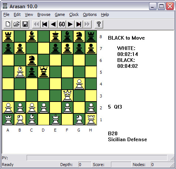176x169 pixels.
Task: Step forward one move with right arrow
Action: point(70,24)
